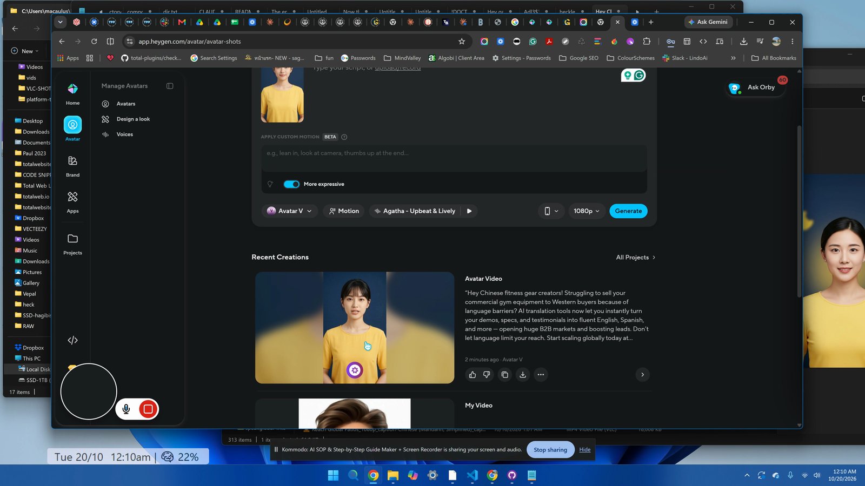Screen dimensions: 865x486
Task: Open the Apps section in sidebar
Action: (x=72, y=202)
